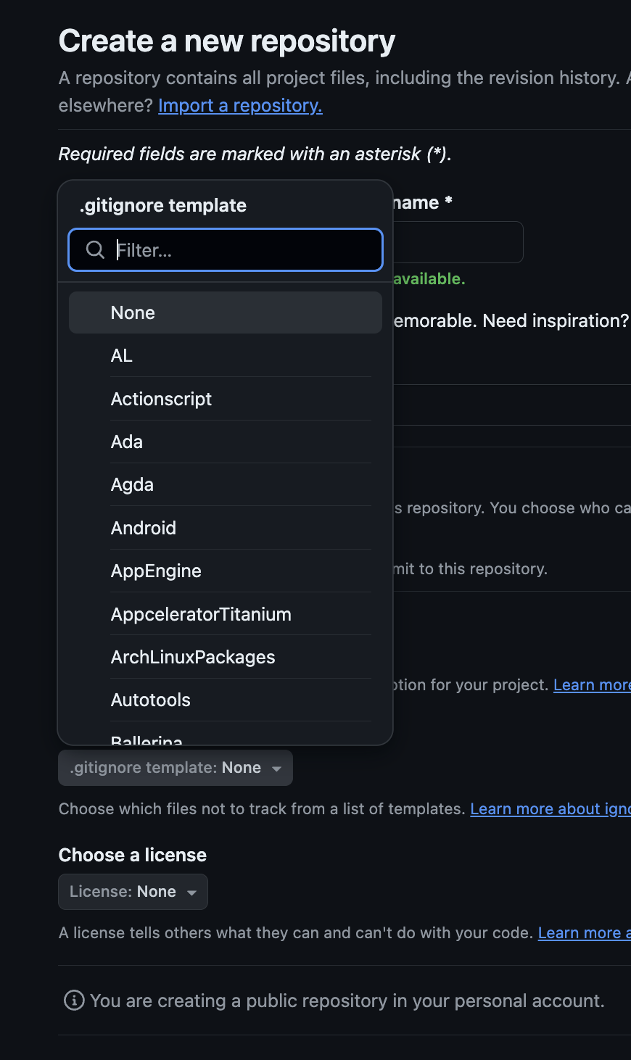Click the caret arrow on .gitignore template button

click(276, 769)
